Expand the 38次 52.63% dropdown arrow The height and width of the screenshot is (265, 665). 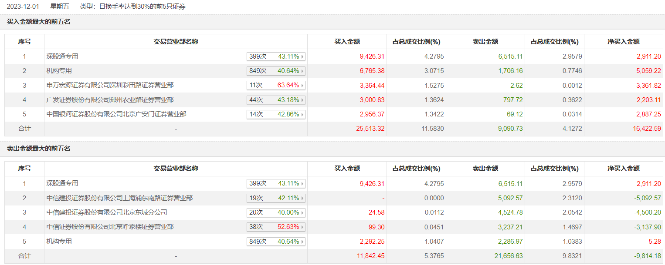pyautogui.click(x=302, y=227)
